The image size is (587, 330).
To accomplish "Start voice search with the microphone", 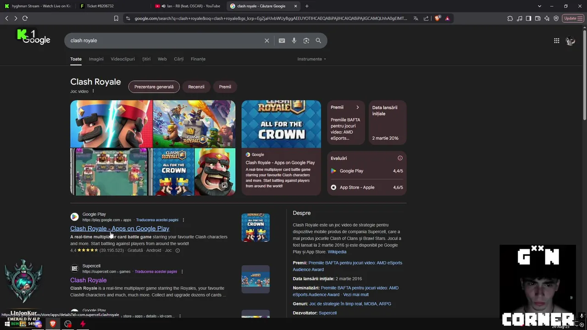I will pos(294,41).
